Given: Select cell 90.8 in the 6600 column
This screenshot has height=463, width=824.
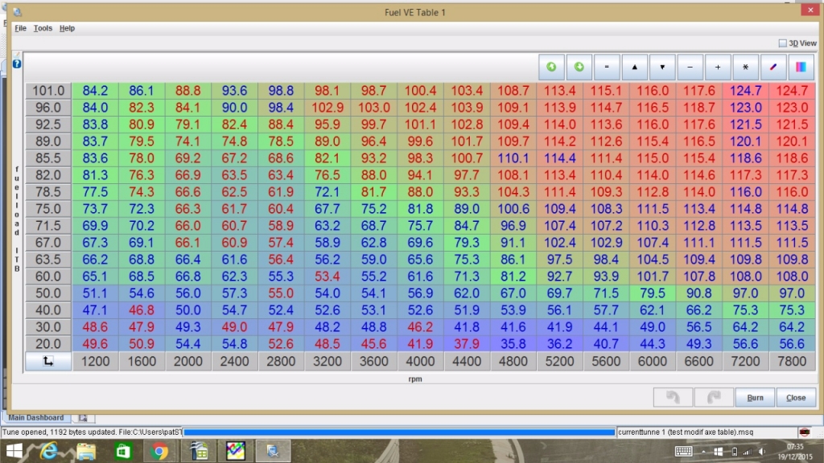Looking at the screenshot, I should coord(699,293).
